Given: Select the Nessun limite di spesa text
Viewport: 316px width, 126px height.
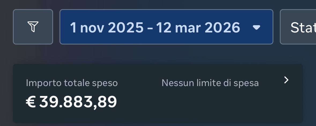Looking at the screenshot, I should click(x=210, y=83).
